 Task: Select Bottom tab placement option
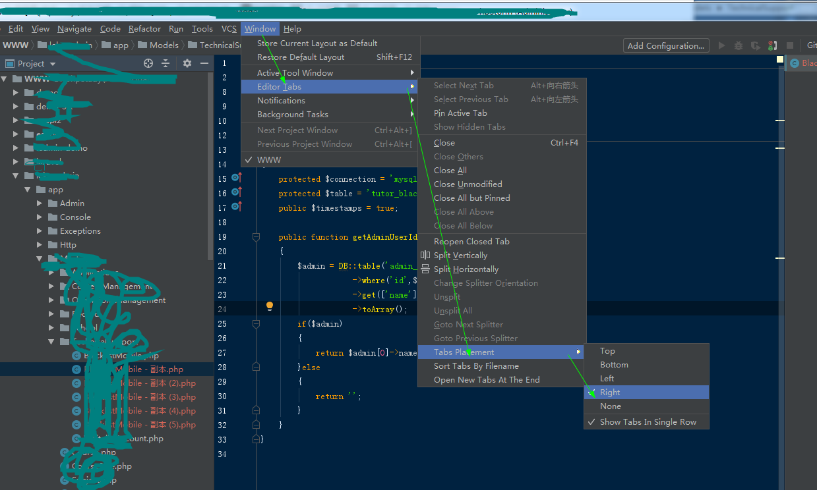pyautogui.click(x=646, y=365)
